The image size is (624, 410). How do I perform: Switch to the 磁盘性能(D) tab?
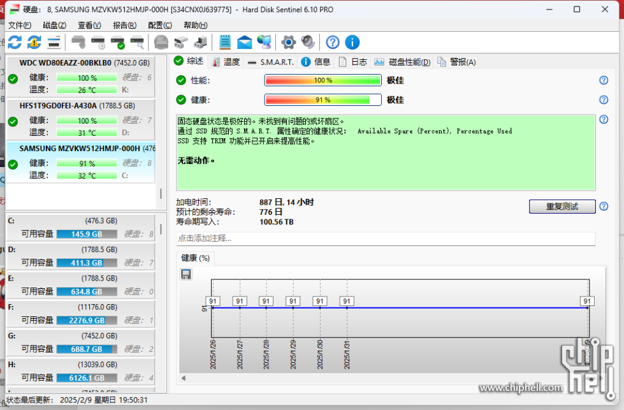click(x=402, y=62)
